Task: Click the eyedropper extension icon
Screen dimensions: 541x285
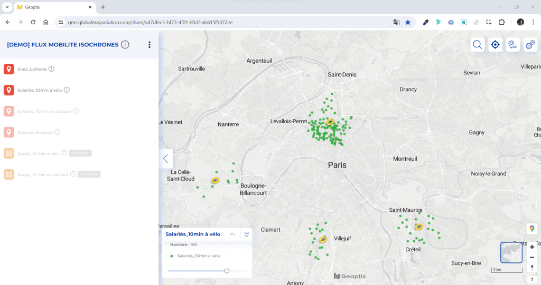Action: [x=425, y=22]
